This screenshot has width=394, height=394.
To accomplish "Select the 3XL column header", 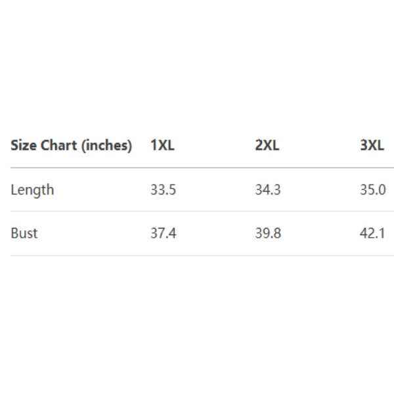I will pyautogui.click(x=372, y=145).
